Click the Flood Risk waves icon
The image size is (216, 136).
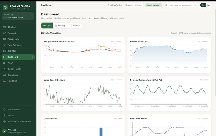pyautogui.click(x=5, y=81)
